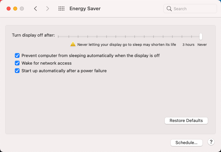Viewport: 221px width, 152px height.
Task: Toggle Start up automatically after power failure
Action: [x=17, y=71]
